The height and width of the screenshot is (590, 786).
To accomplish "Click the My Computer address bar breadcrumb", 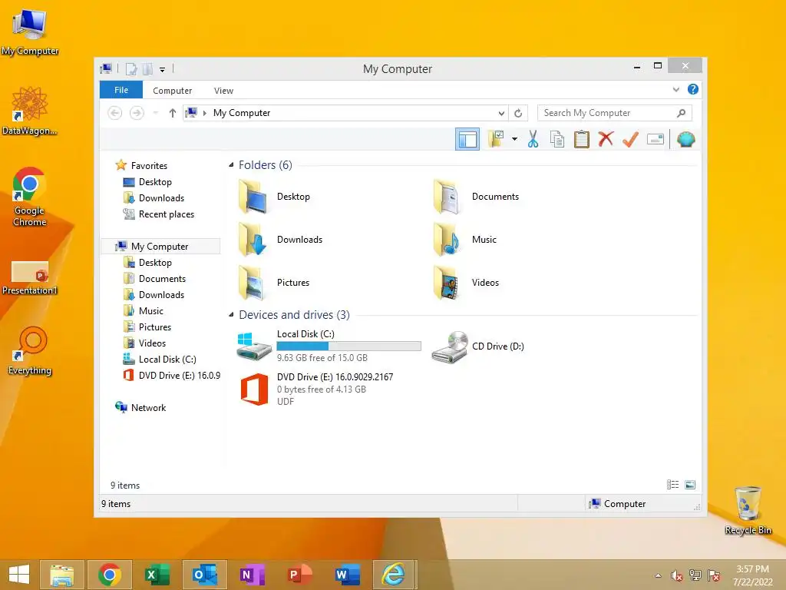I will point(242,113).
